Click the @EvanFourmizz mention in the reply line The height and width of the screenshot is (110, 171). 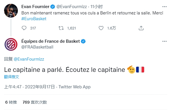point(29,59)
